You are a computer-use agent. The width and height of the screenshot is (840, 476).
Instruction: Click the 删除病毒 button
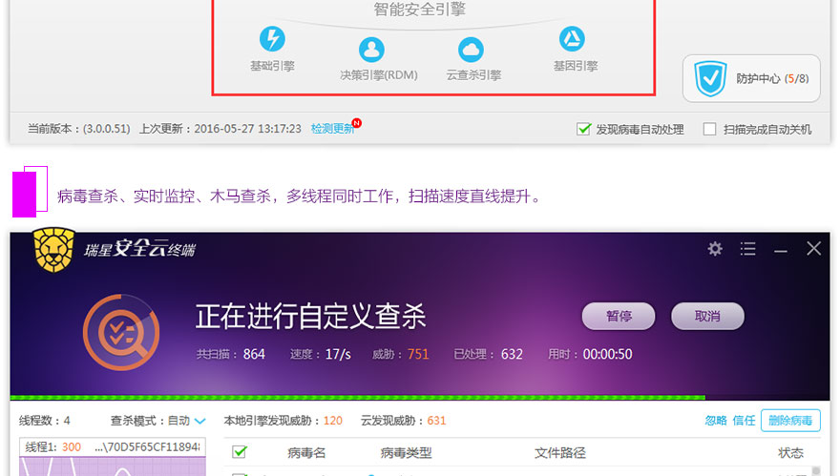tap(790, 421)
